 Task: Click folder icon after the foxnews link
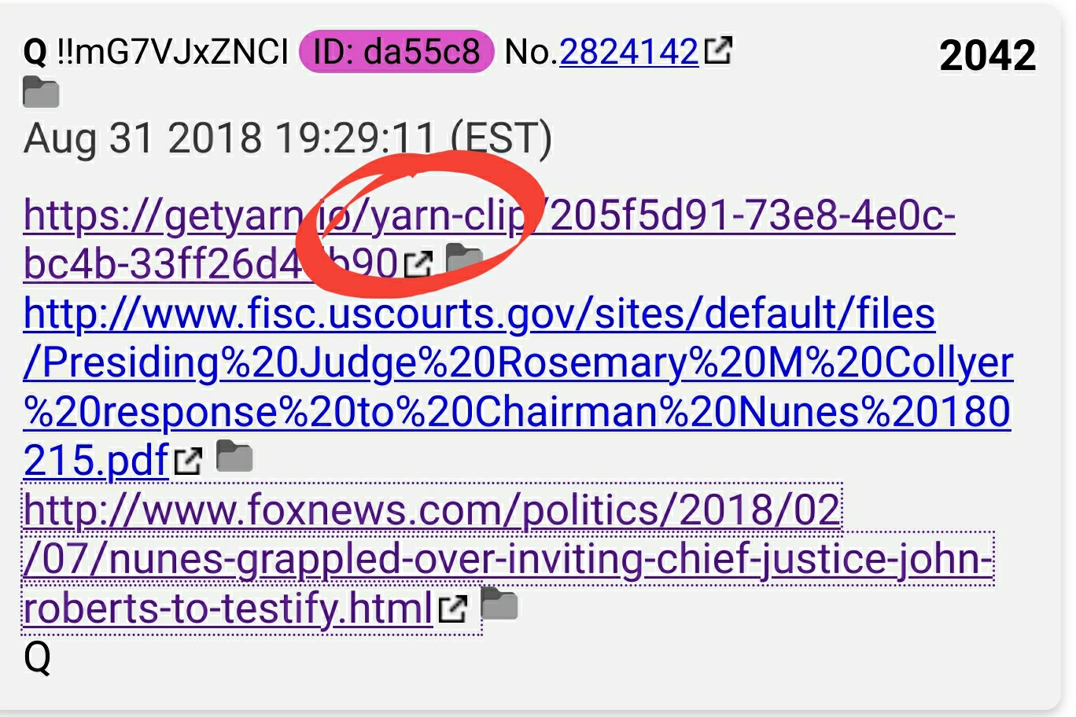pyautogui.click(x=499, y=603)
